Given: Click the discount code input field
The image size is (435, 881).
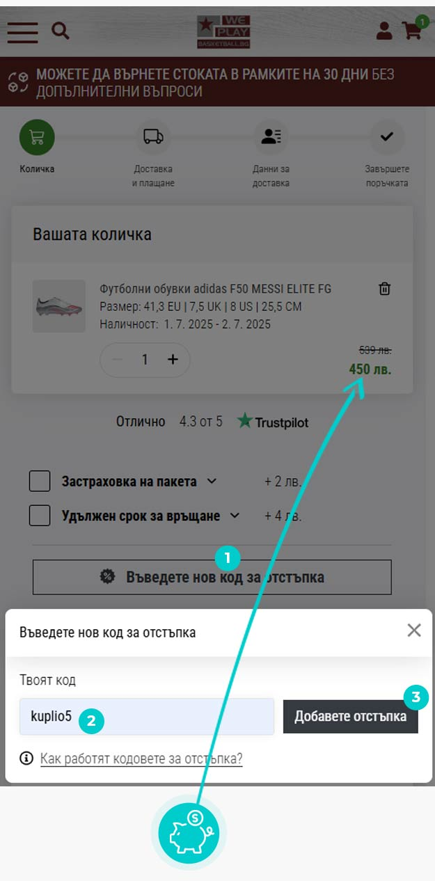Looking at the screenshot, I should pos(147,717).
